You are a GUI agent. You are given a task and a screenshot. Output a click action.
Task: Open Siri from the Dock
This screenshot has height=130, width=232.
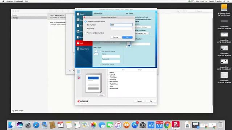click(x=20, y=125)
